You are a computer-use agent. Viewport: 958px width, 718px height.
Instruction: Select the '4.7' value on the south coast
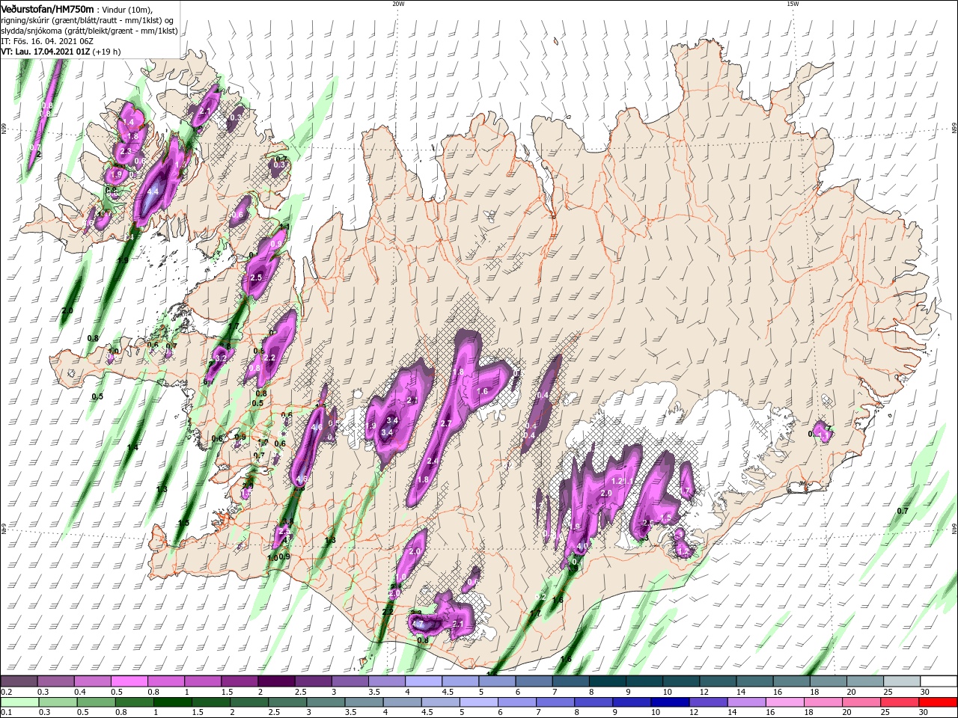point(418,624)
